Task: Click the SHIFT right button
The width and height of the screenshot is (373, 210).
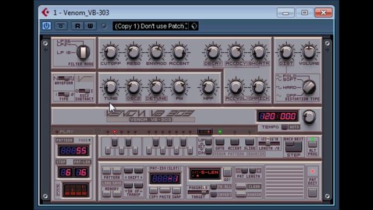Action: point(139,170)
